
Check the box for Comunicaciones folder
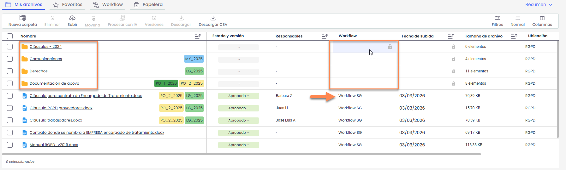pos(10,59)
